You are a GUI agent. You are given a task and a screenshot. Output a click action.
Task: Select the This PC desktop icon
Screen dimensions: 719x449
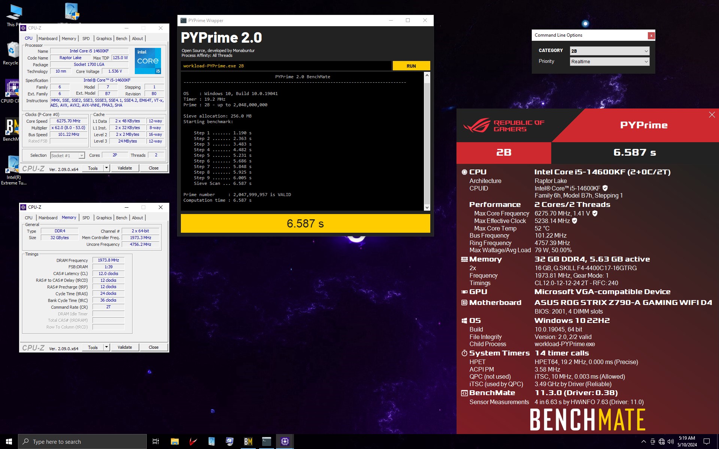pyautogui.click(x=13, y=16)
